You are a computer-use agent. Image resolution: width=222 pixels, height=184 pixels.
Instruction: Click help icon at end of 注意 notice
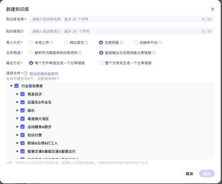click(146, 163)
